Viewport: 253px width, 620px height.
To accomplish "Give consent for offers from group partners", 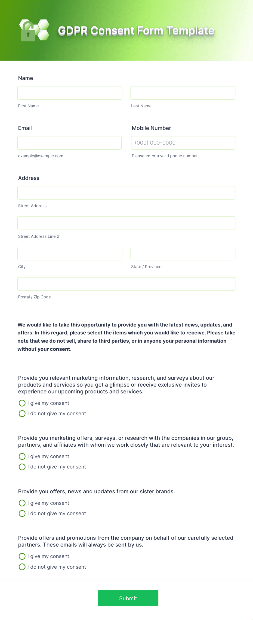I will click(x=22, y=456).
